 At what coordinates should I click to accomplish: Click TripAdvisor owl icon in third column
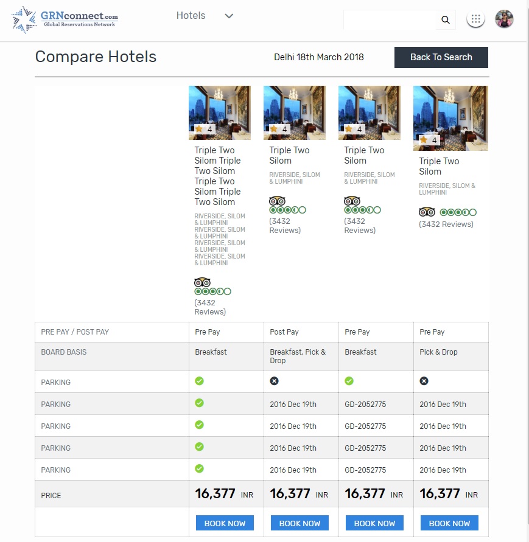coord(352,201)
